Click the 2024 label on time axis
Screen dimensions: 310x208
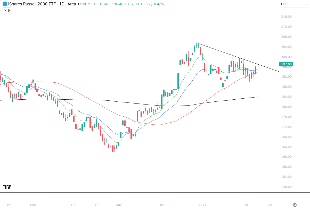[202, 205]
